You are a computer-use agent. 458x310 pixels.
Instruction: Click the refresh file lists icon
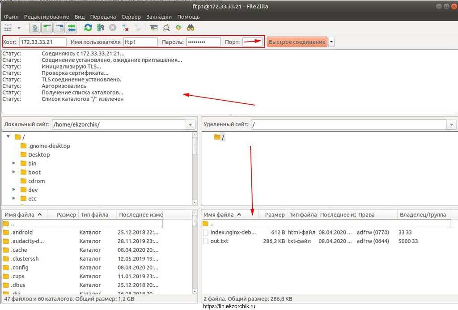[88, 28]
